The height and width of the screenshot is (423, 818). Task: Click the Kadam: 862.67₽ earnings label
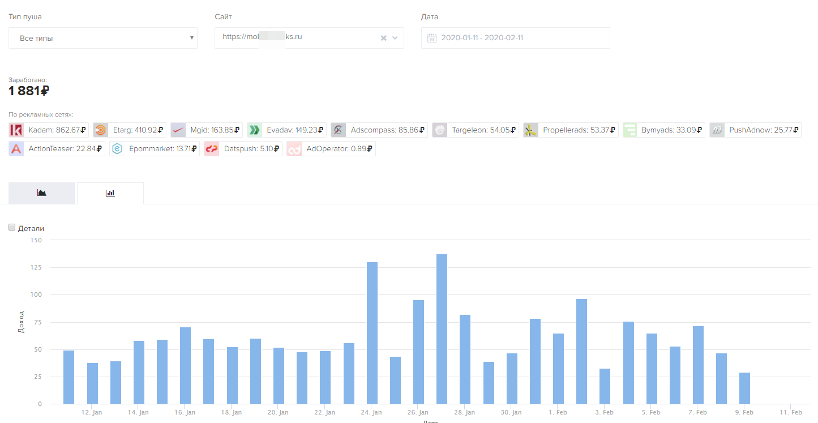(57, 130)
